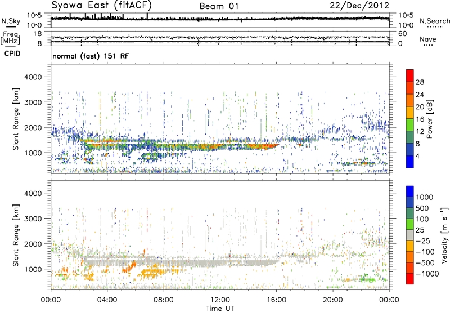Pick the green 25–100 velocity swatch
The image size is (450, 312).
pyautogui.click(x=410, y=224)
